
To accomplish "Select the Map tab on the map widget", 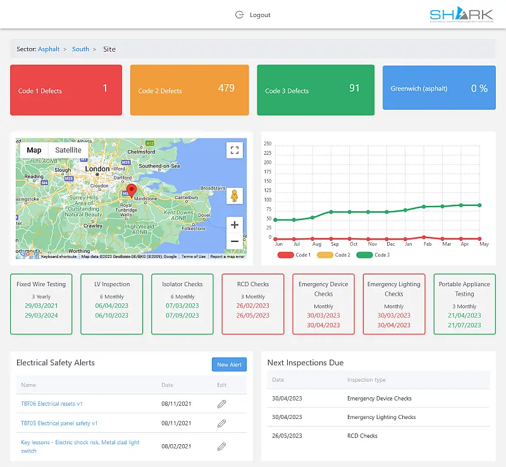I will point(34,150).
